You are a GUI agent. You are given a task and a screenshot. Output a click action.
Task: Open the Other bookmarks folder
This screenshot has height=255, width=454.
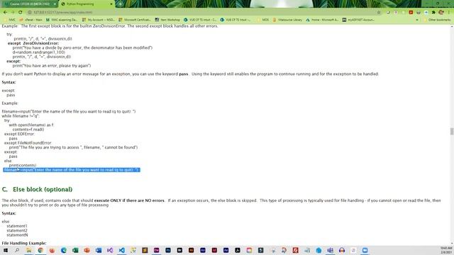pos(437,20)
